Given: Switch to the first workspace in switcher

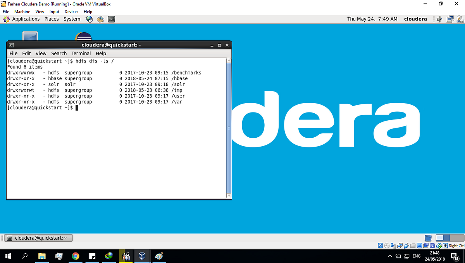Looking at the screenshot, I should coord(443,238).
